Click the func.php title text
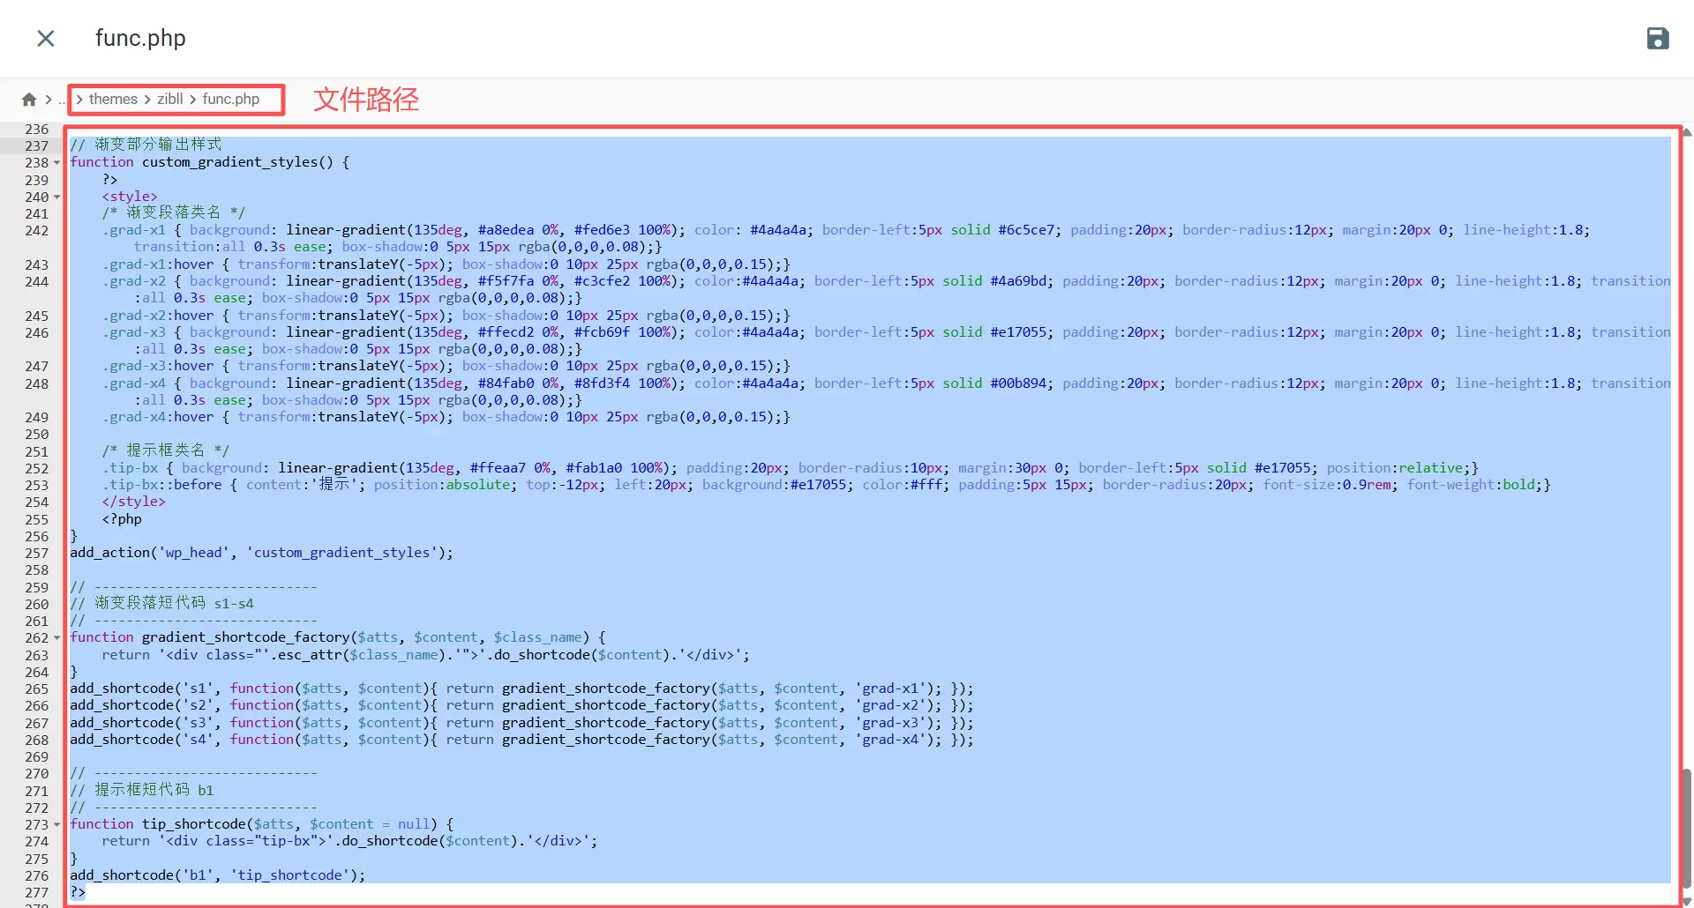 coord(140,38)
